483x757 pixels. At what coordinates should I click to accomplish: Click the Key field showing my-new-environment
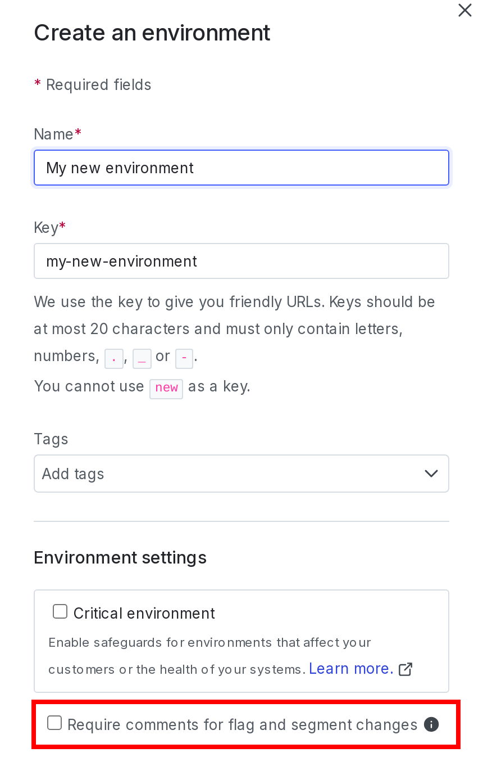pos(241,261)
